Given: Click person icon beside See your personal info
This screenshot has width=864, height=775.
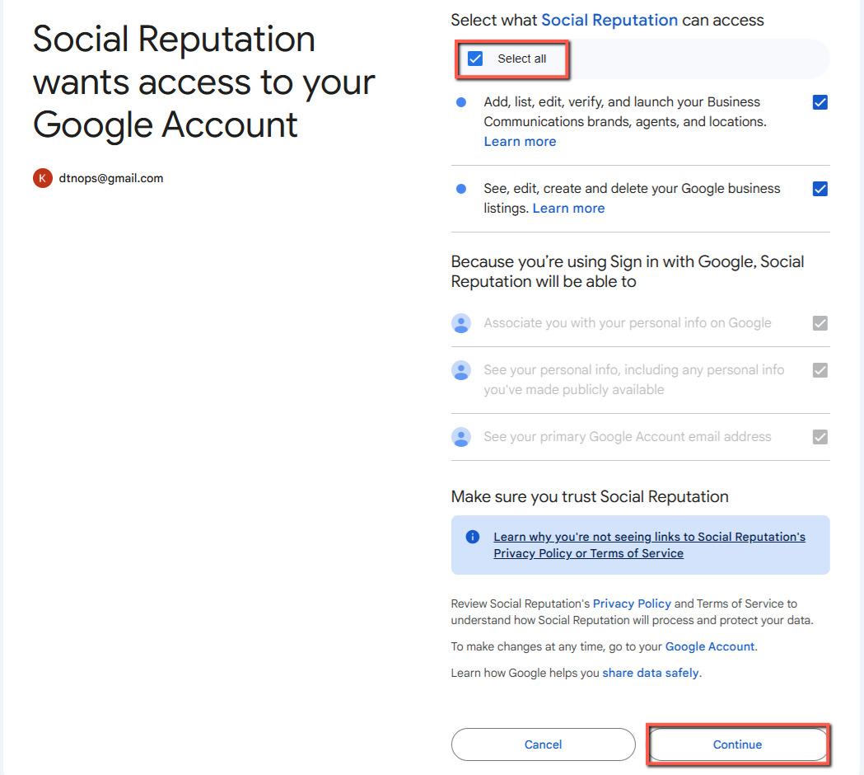Looking at the screenshot, I should (x=461, y=370).
